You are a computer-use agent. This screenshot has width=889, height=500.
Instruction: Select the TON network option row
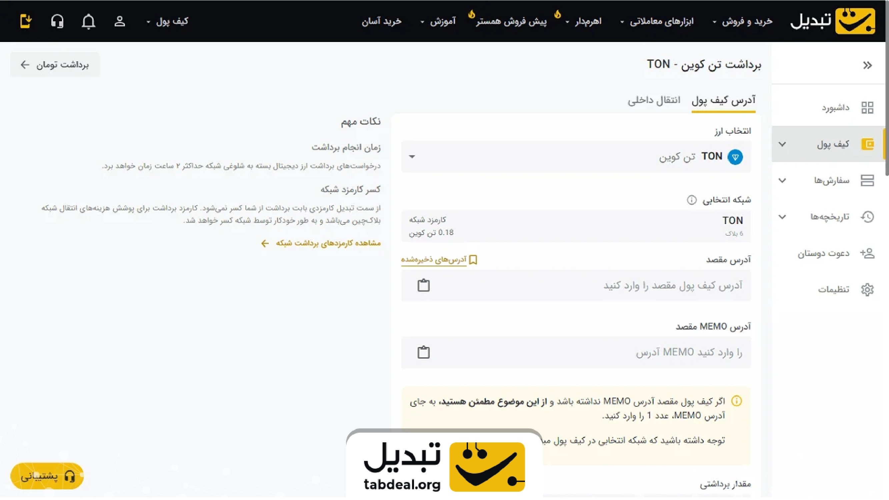[x=576, y=226]
